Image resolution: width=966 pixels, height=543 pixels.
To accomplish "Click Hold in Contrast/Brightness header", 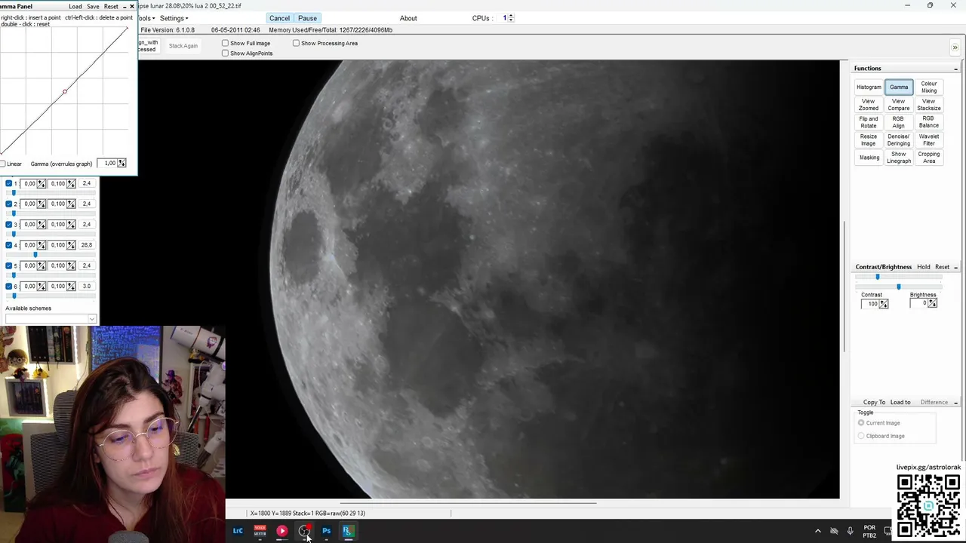I will pyautogui.click(x=924, y=267).
